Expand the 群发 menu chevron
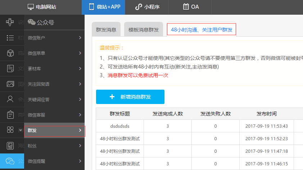303x170 pixels. tap(80, 130)
